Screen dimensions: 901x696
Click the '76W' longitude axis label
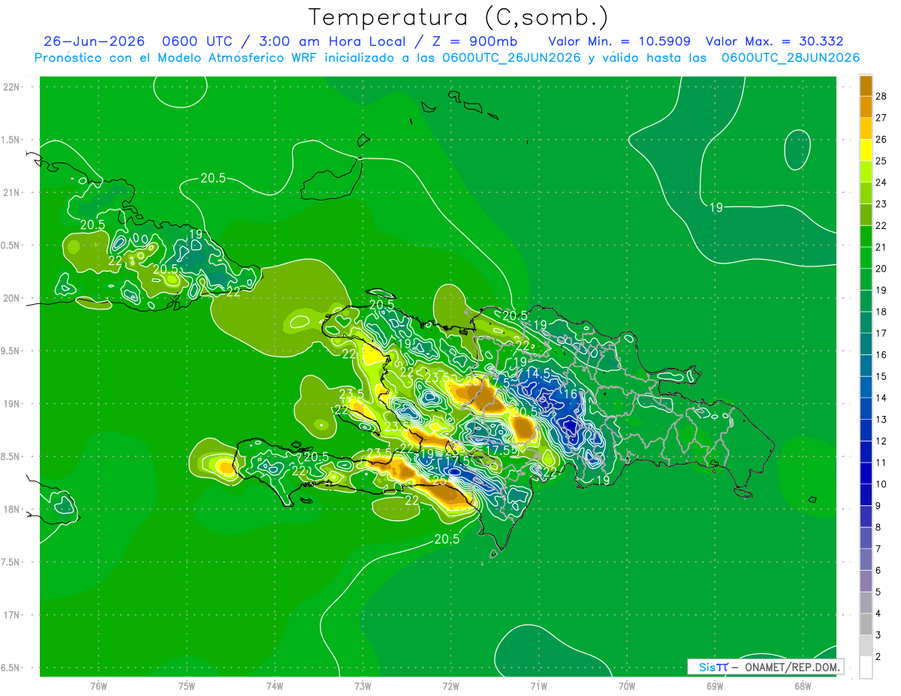pyautogui.click(x=98, y=685)
